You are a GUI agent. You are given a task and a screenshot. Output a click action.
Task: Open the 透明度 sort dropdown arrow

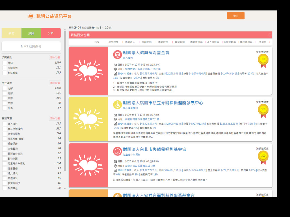coord(269,42)
